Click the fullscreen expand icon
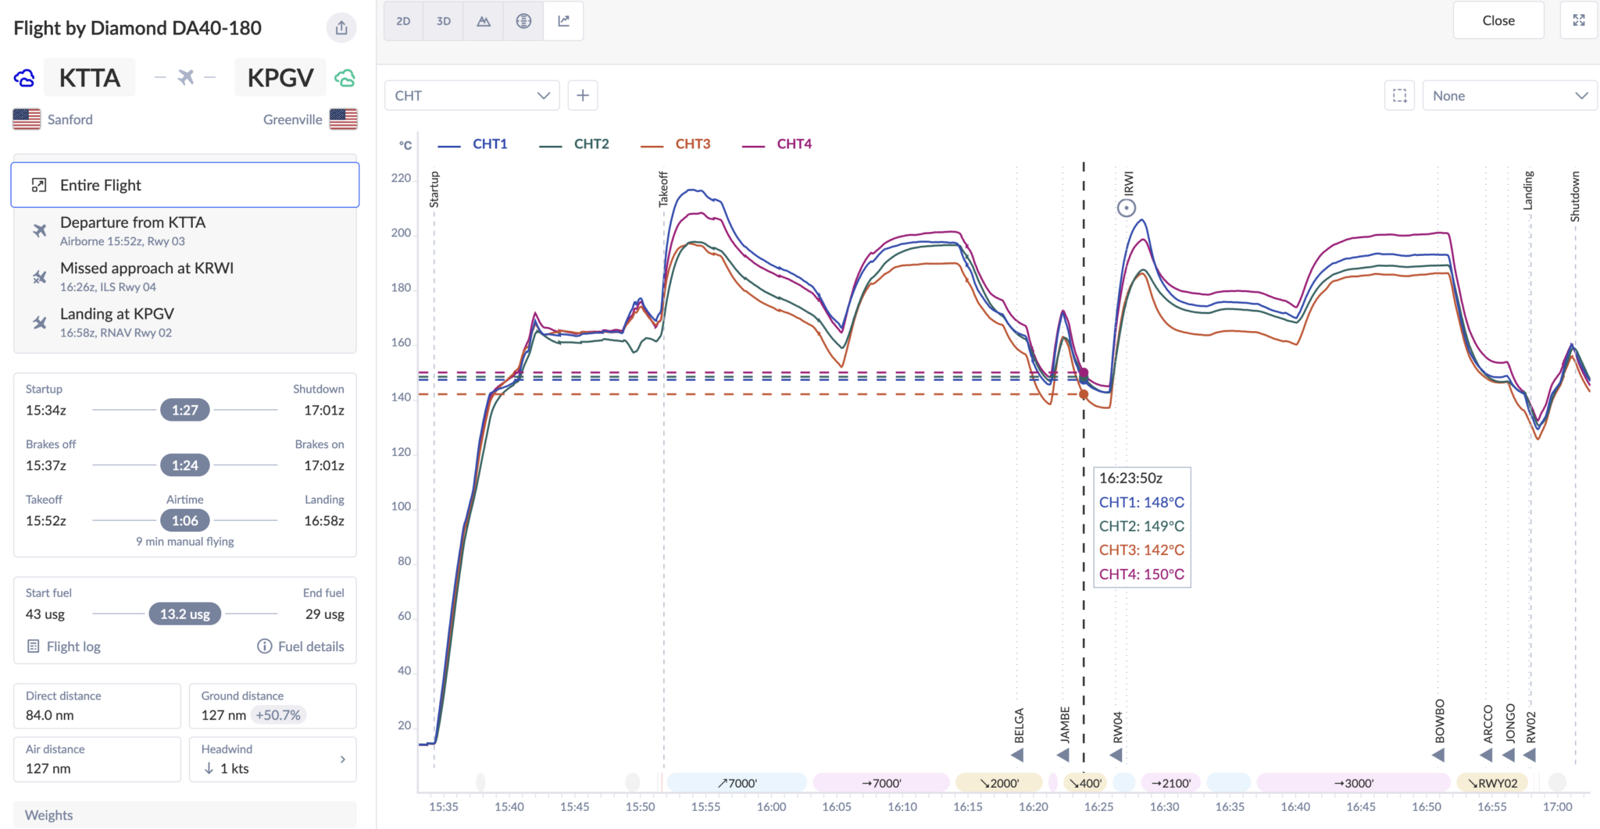The width and height of the screenshot is (1600, 829). click(1579, 20)
